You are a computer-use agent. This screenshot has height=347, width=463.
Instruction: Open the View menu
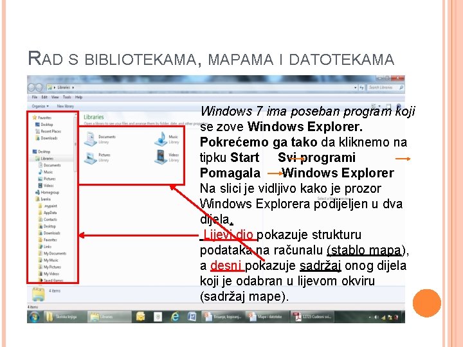tap(55, 97)
